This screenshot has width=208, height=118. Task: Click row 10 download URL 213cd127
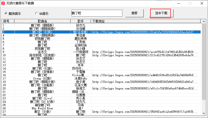pyautogui.click(x=145, y=55)
